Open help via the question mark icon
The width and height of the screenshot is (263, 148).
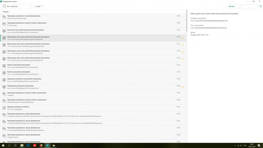261,6
